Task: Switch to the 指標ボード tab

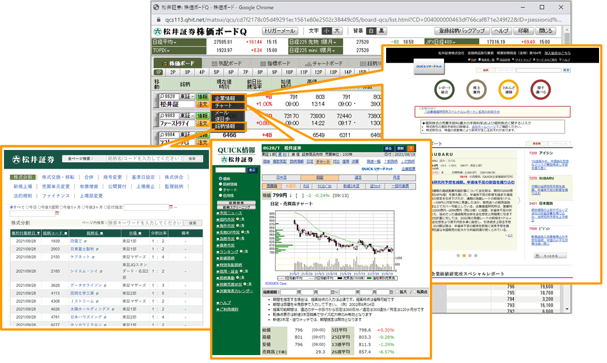Action: [x=275, y=63]
